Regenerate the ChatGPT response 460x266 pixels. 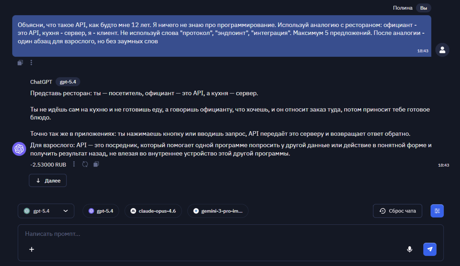point(85,164)
